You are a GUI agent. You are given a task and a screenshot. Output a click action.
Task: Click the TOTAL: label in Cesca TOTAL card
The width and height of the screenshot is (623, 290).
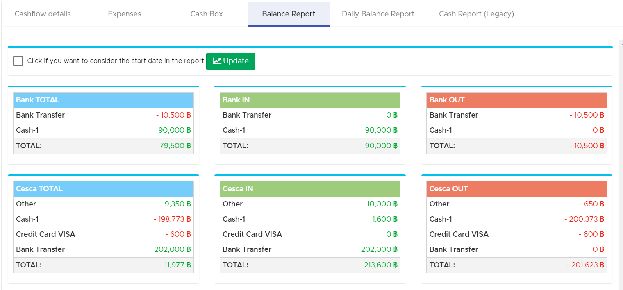pyautogui.click(x=29, y=265)
